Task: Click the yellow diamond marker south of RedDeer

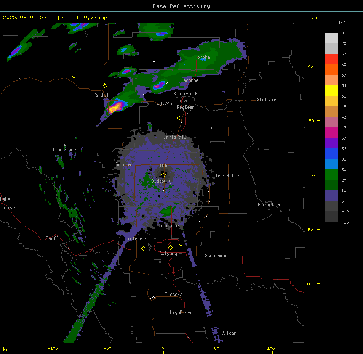Action: [x=179, y=118]
